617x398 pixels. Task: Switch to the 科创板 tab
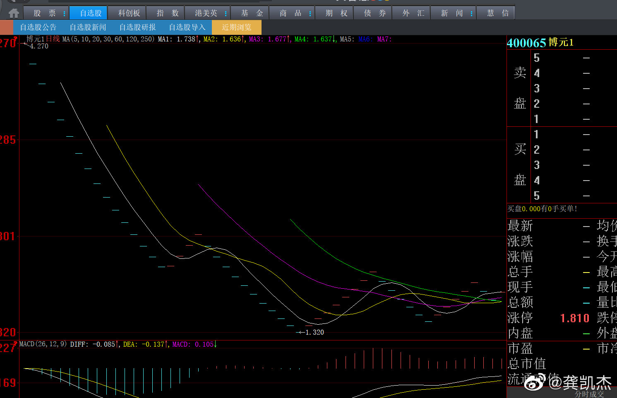[129, 13]
